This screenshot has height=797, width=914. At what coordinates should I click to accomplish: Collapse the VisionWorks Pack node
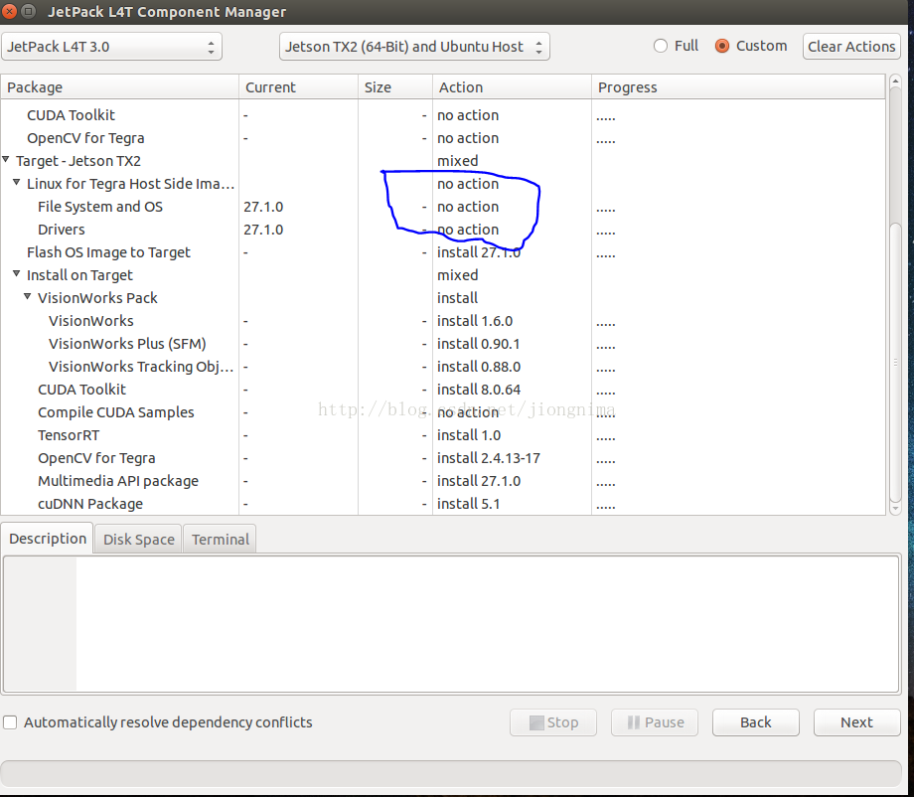pyautogui.click(x=28, y=297)
